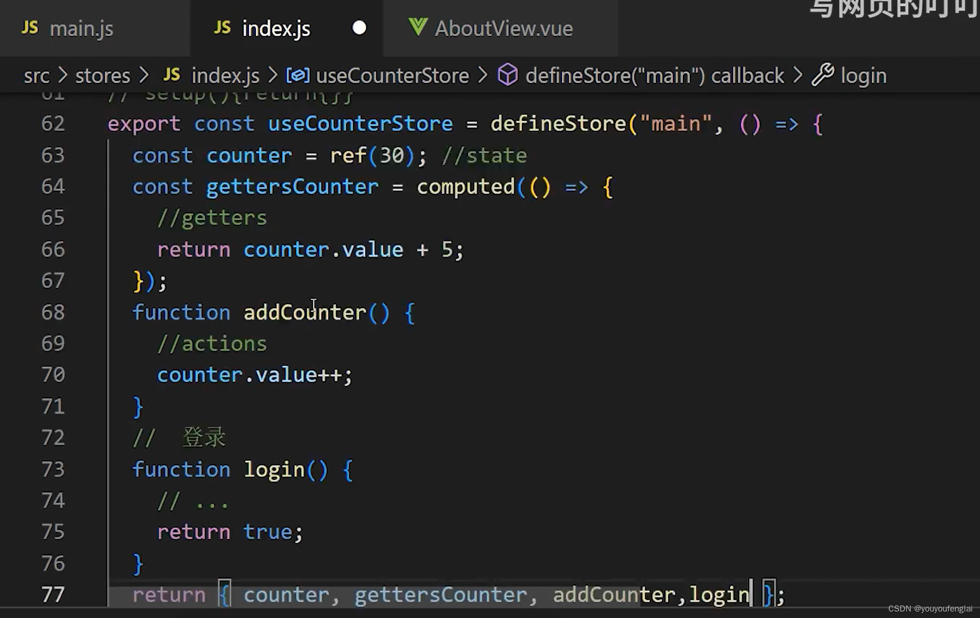Click 'addCounter' in line 77 return
The image size is (980, 618).
(x=614, y=595)
